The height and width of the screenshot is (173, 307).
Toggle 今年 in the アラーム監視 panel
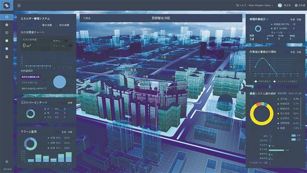click(70, 132)
